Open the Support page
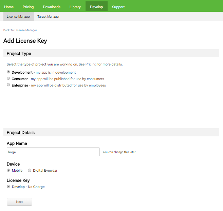223x211 pixels. click(x=118, y=7)
